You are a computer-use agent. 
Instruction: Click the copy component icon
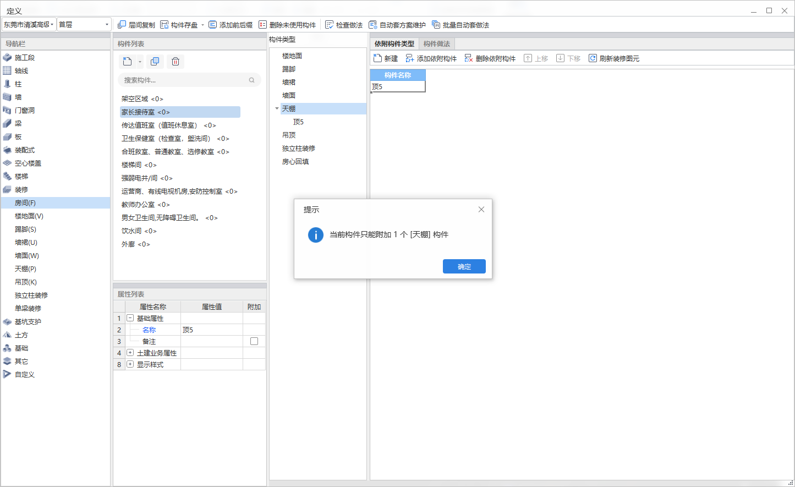tap(155, 62)
